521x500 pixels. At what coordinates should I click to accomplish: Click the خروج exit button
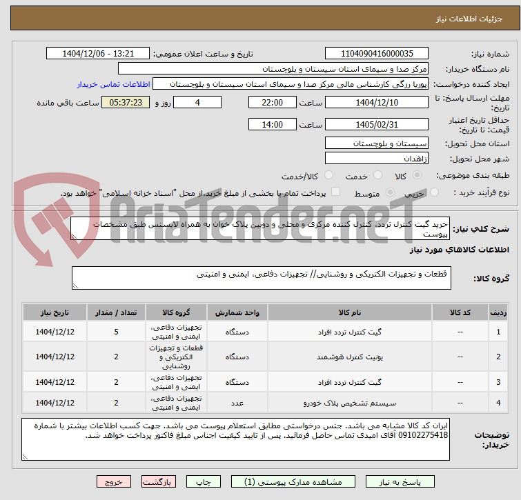click(114, 482)
